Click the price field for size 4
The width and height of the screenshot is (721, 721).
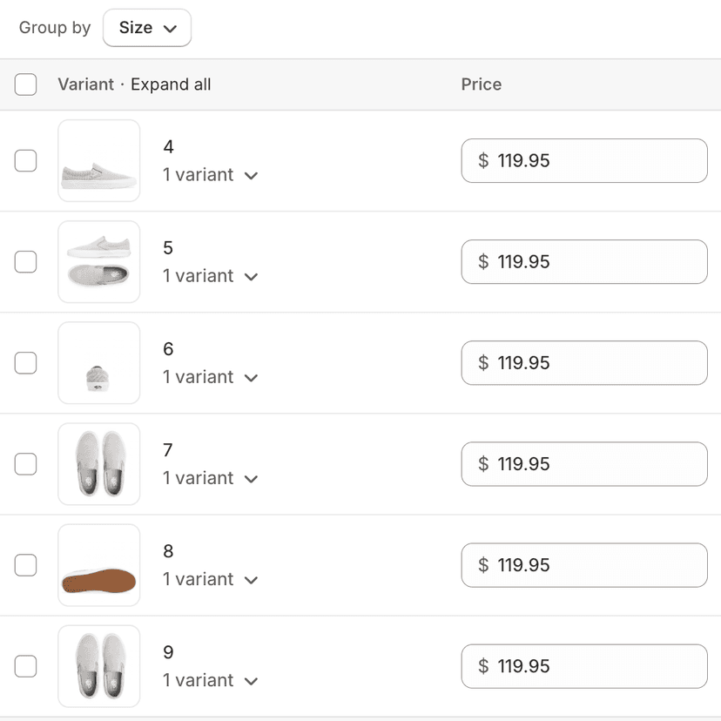(x=584, y=161)
